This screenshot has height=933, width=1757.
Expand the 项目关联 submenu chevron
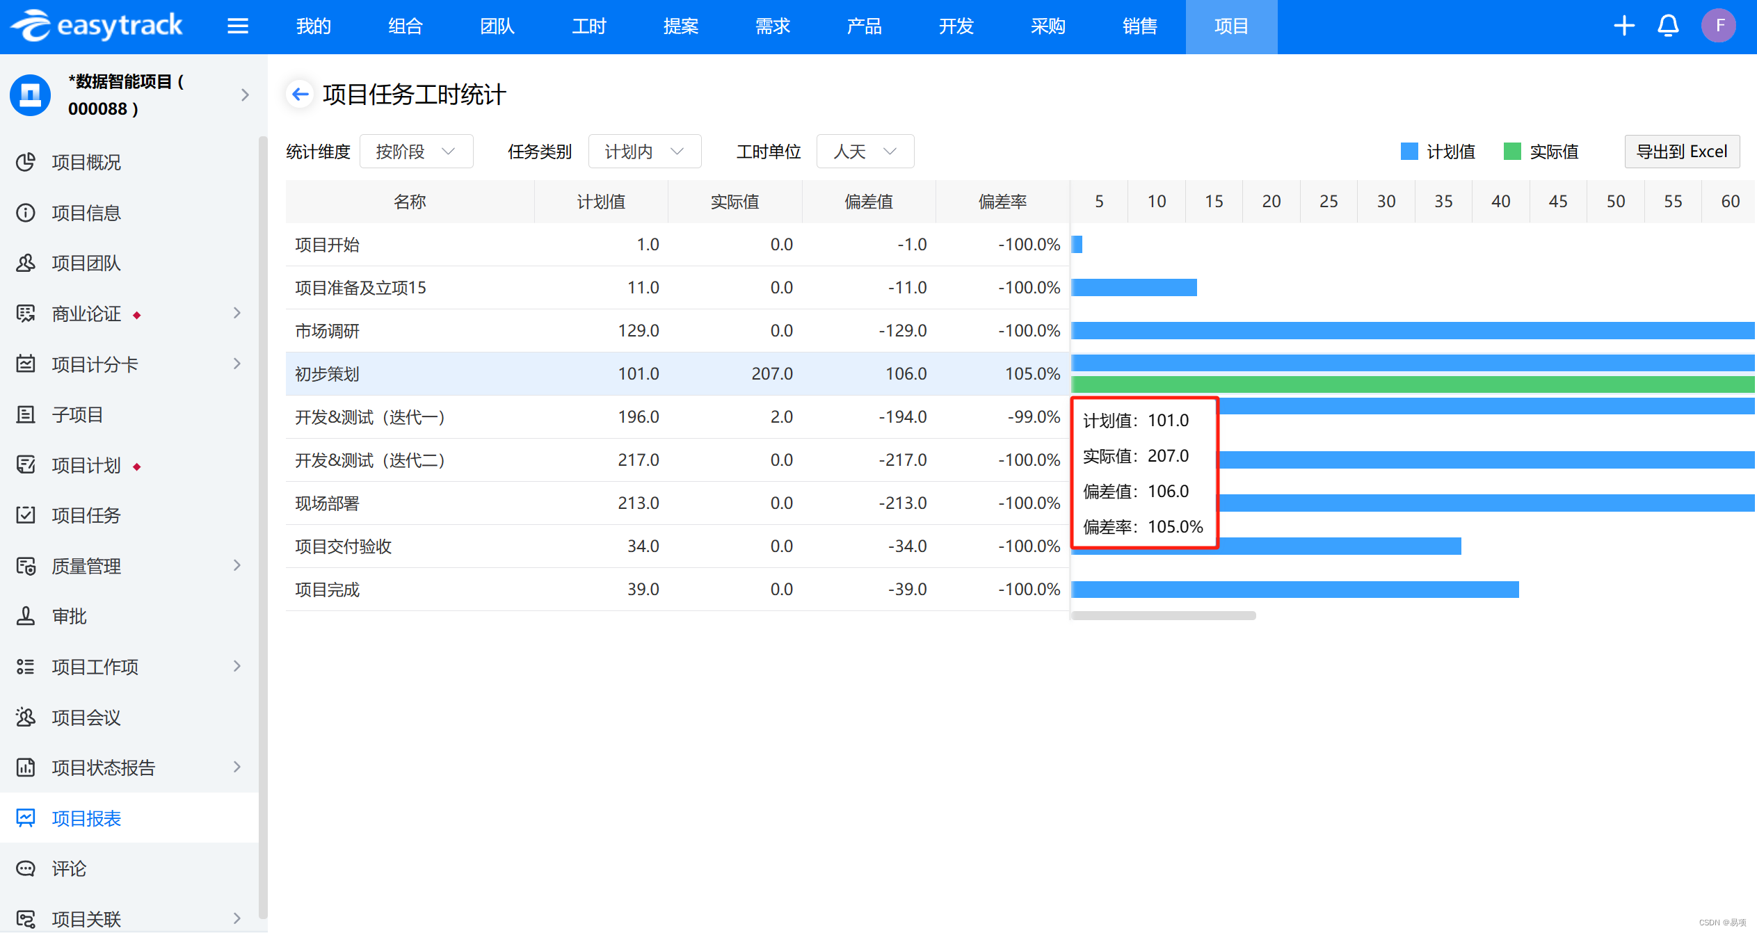(237, 918)
